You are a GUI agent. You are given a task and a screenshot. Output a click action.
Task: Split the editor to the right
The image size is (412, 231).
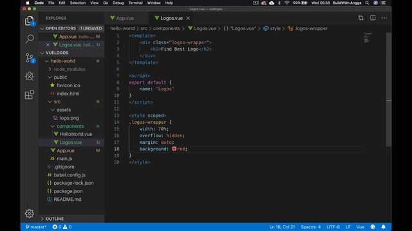[373, 18]
